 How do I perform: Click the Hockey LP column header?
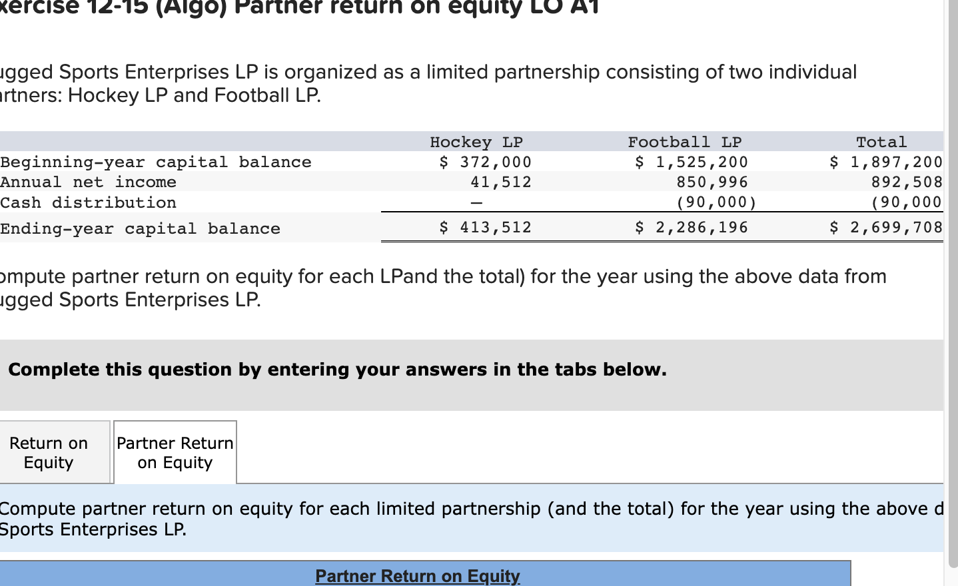click(x=476, y=141)
